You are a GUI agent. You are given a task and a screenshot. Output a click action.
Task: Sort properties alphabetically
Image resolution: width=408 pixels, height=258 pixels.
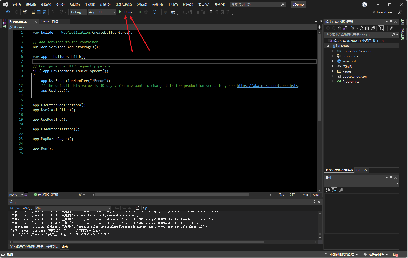click(334, 190)
